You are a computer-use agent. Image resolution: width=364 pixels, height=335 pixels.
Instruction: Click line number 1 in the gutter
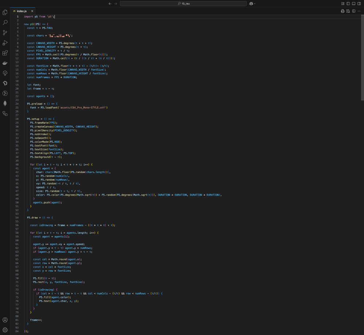click(x=17, y=16)
